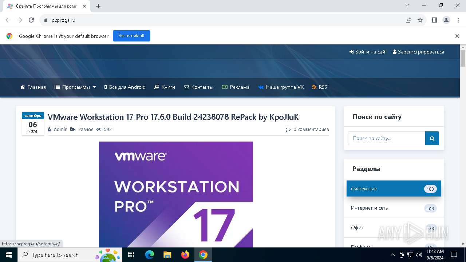The height and width of the screenshot is (262, 466).
Task: Click the scrollbar down arrow
Action: pyautogui.click(x=463, y=244)
